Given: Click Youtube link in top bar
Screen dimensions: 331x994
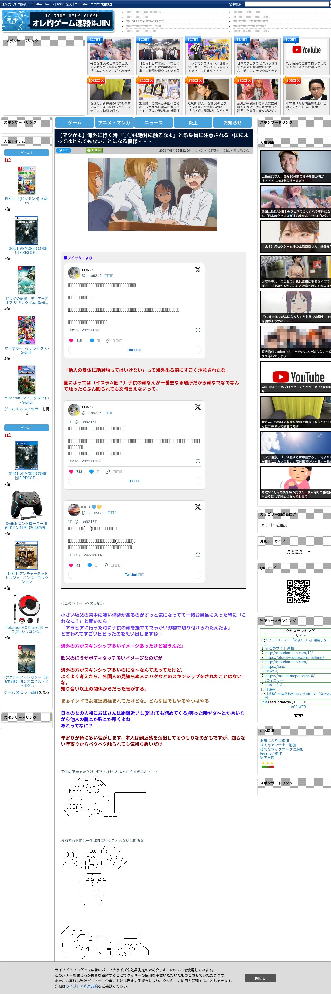Looking at the screenshot, I should coord(81,4).
